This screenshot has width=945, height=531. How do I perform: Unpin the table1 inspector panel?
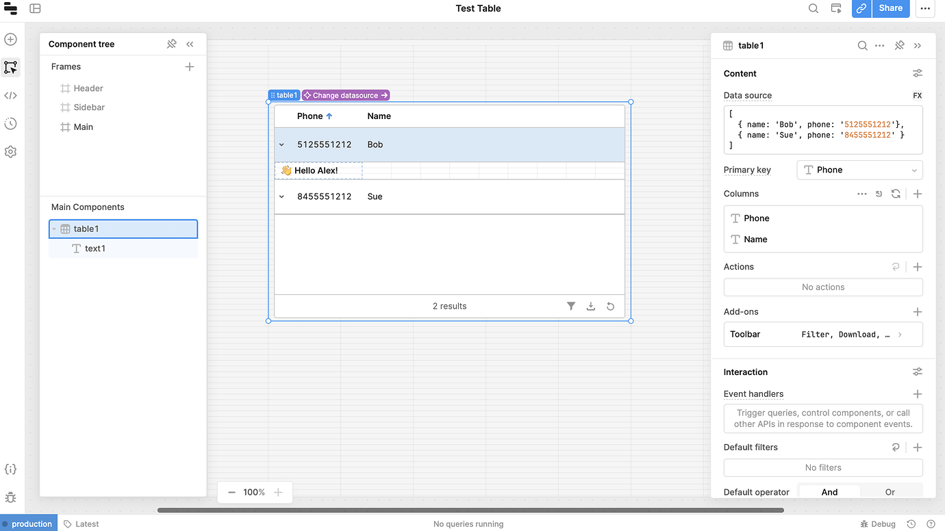pos(899,45)
